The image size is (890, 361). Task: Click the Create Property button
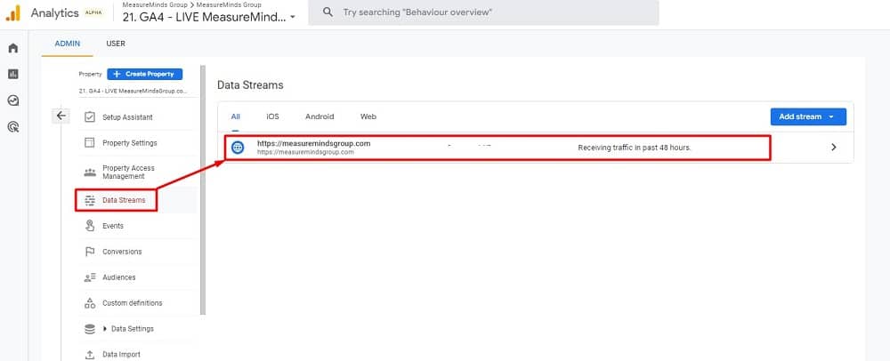(x=144, y=74)
